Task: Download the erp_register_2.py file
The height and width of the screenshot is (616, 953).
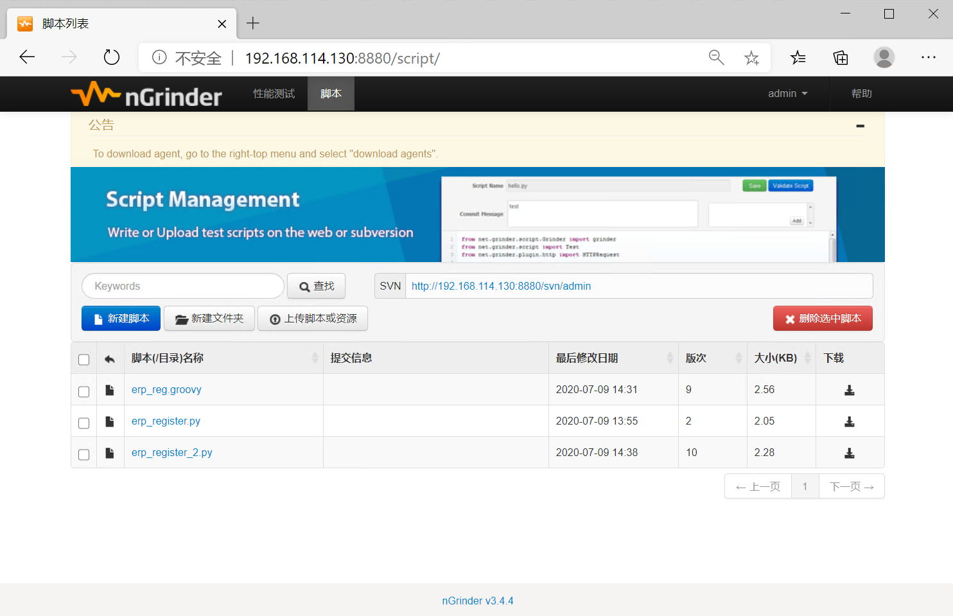Action: pos(849,453)
